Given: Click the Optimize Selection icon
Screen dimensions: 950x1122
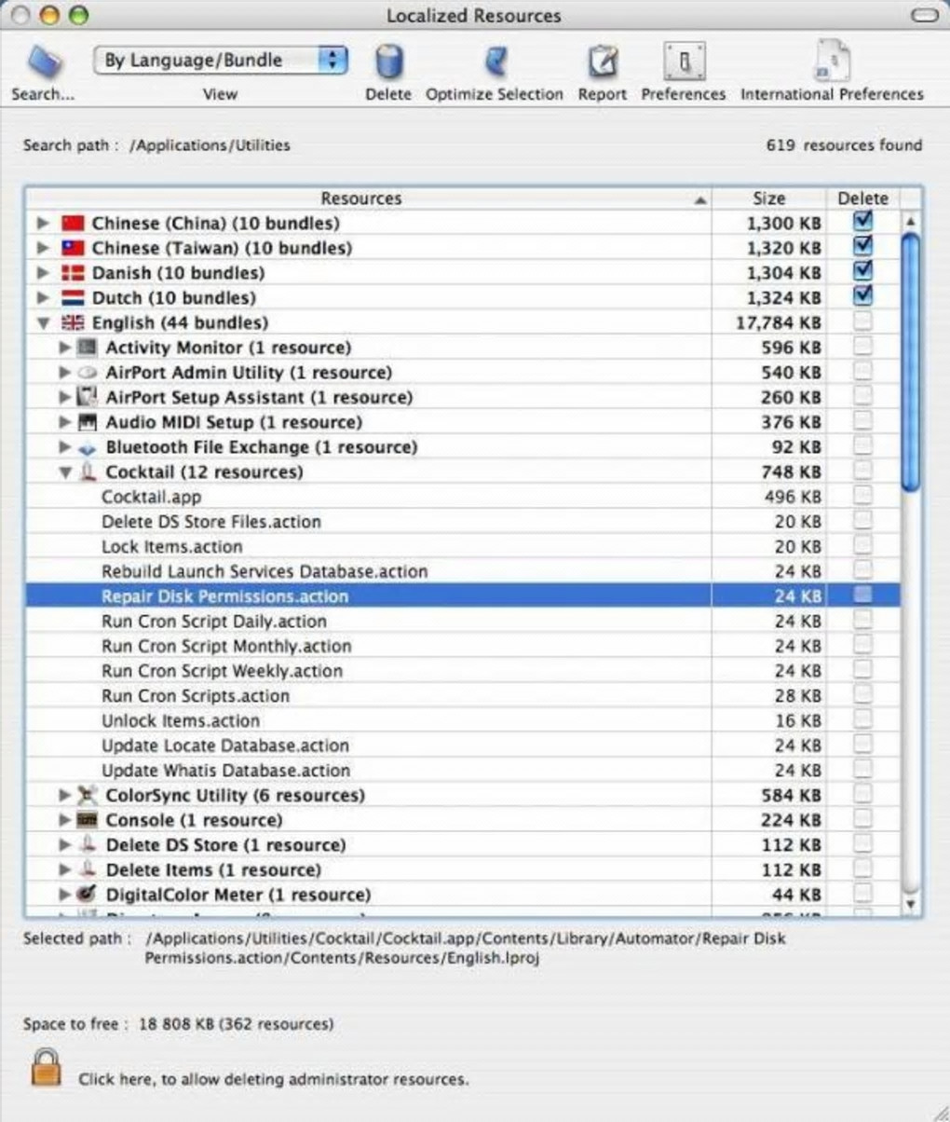Looking at the screenshot, I should [x=495, y=62].
